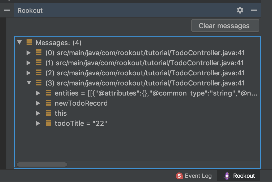Open the Rookout panel settings gear

[240, 10]
